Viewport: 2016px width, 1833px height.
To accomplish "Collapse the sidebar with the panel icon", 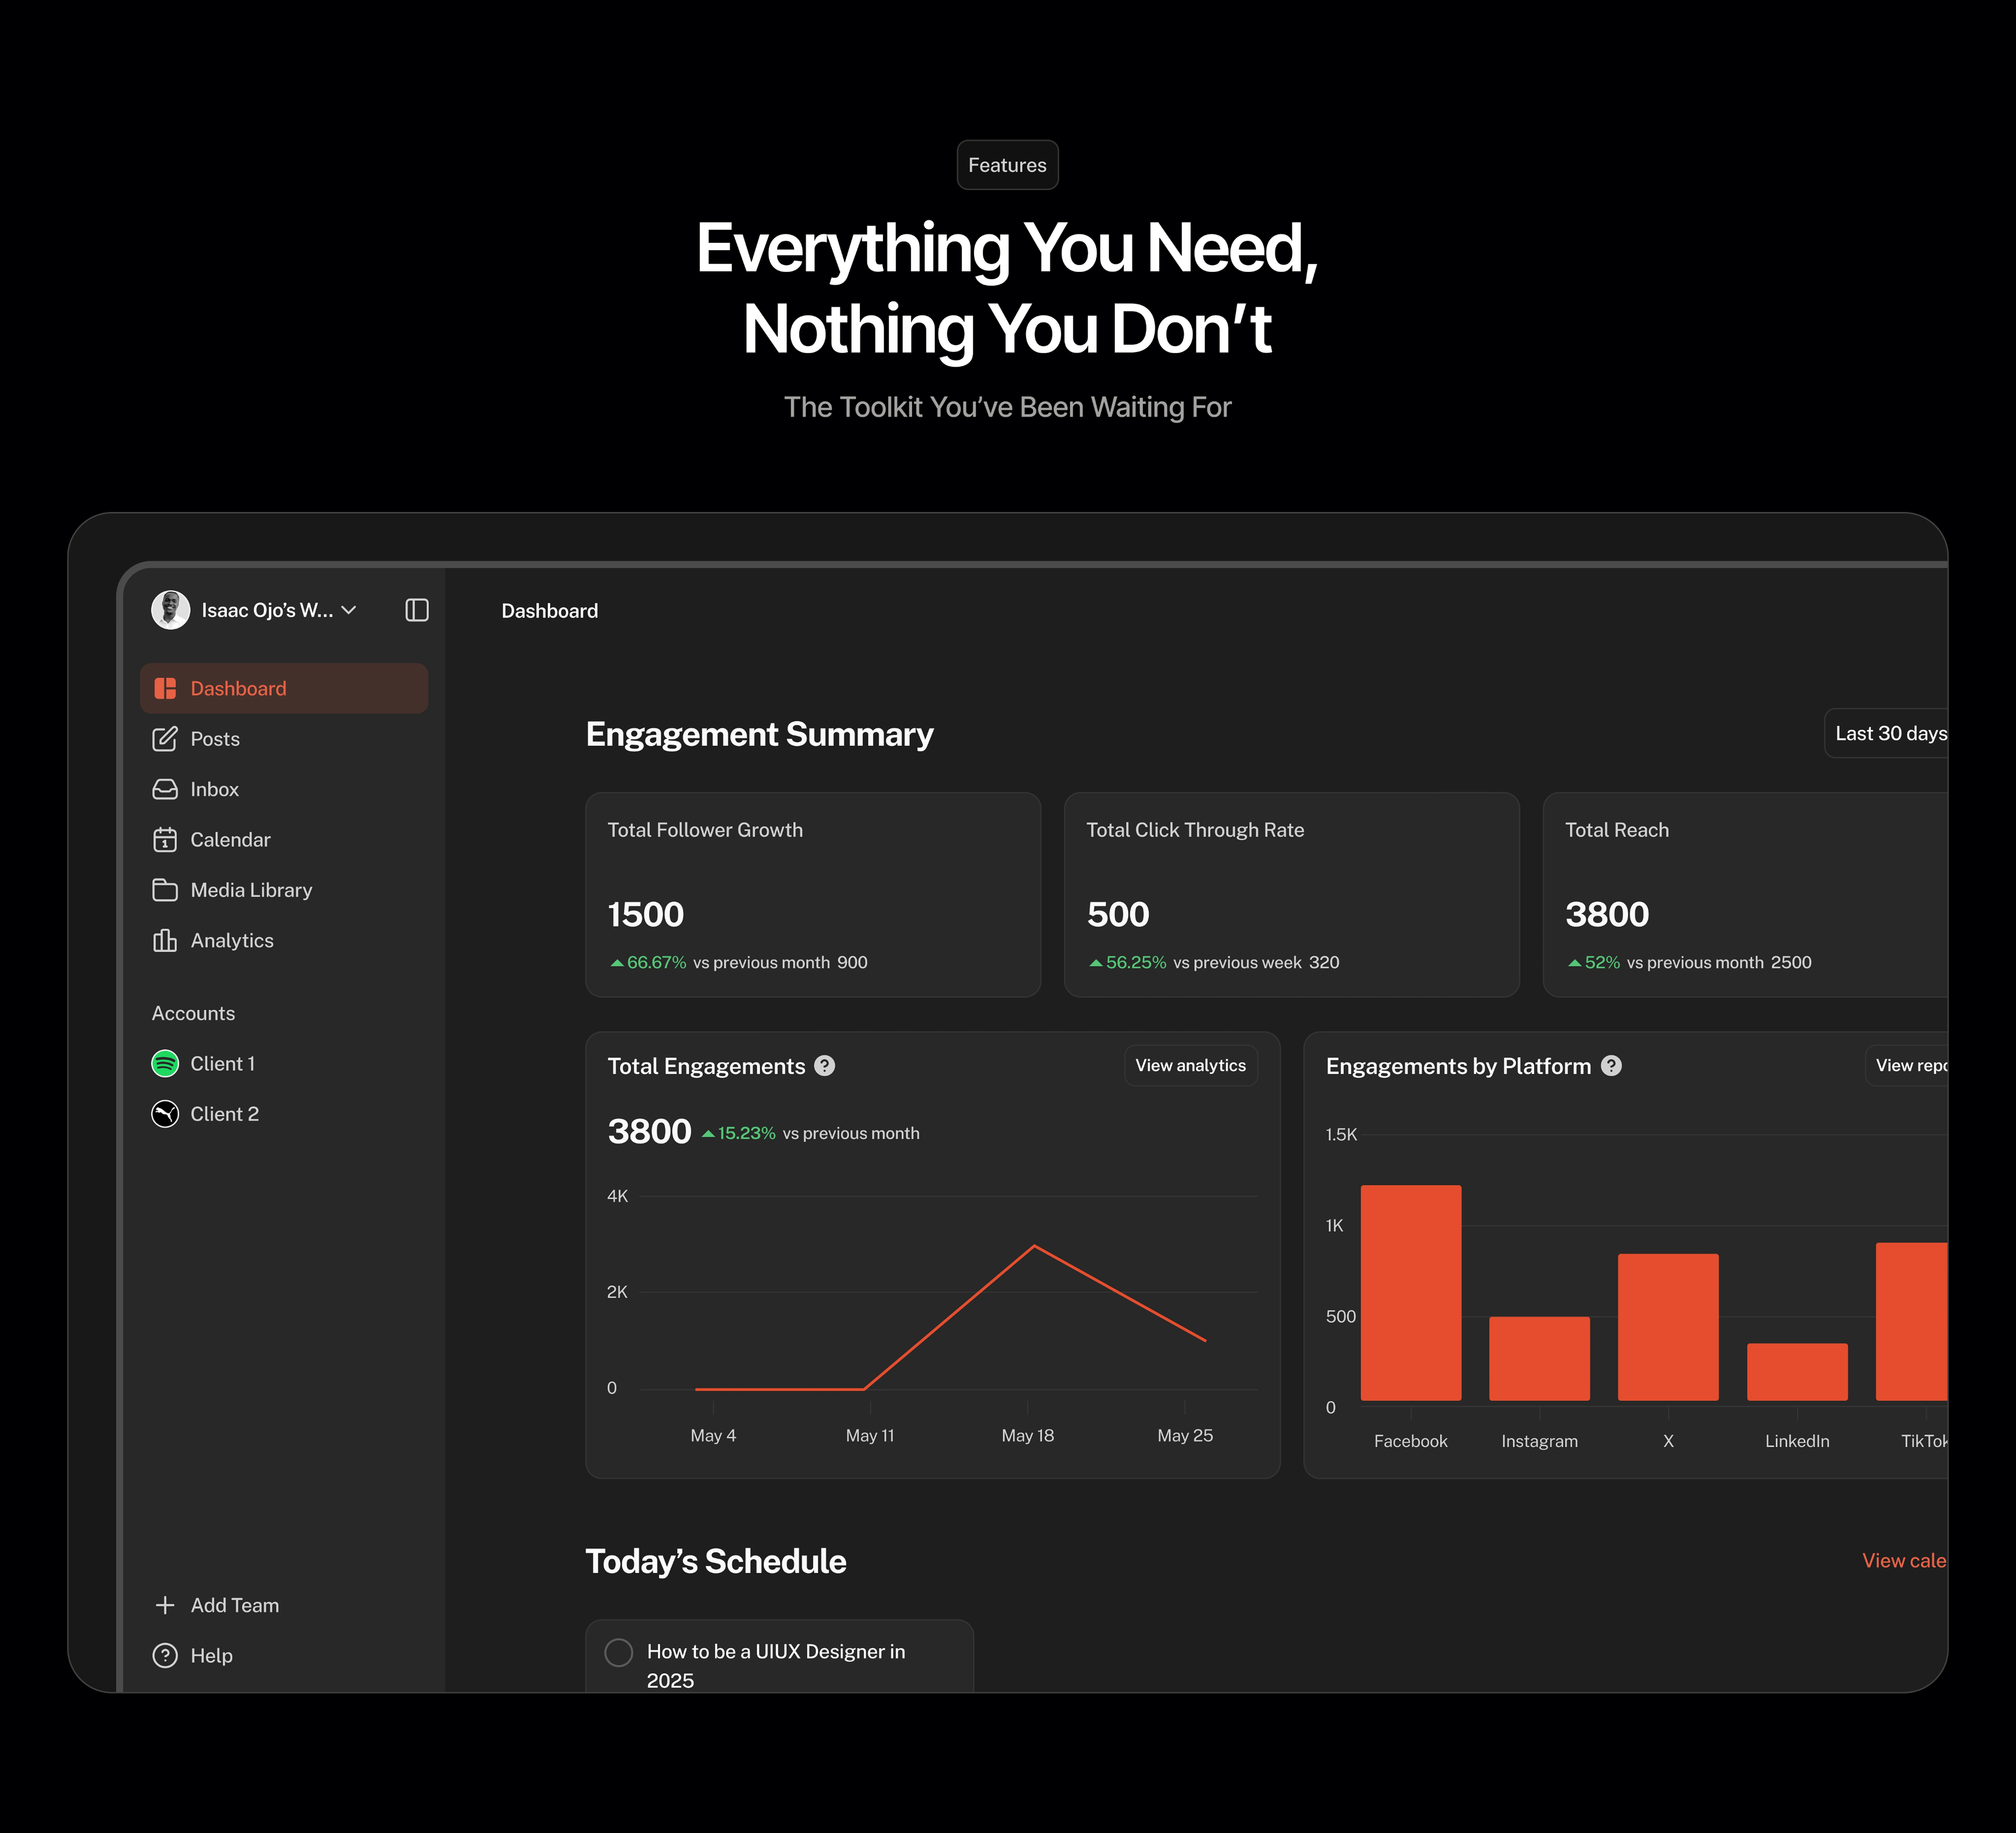I will coord(417,610).
